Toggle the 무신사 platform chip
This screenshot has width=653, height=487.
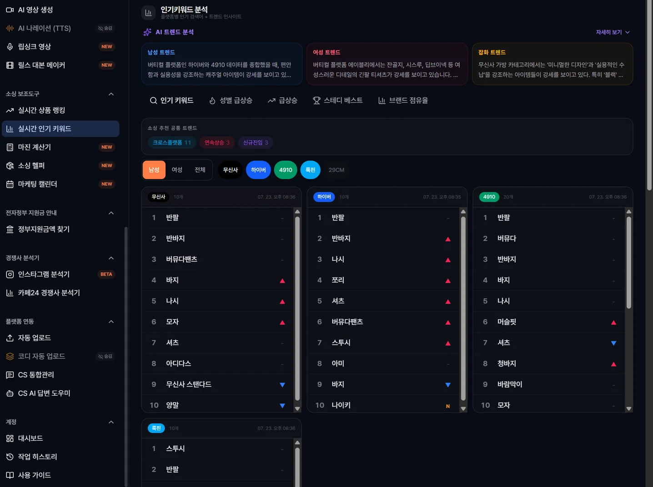[x=231, y=170]
